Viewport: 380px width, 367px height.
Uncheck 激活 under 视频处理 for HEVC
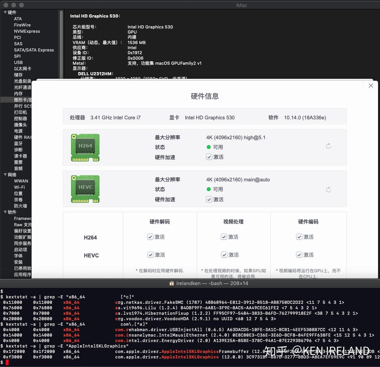tap(224, 255)
